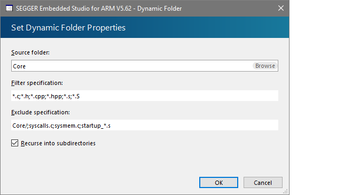This screenshot has height=195, width=344.
Task: Click the SEGGER application icon in title bar
Action: tap(9, 9)
